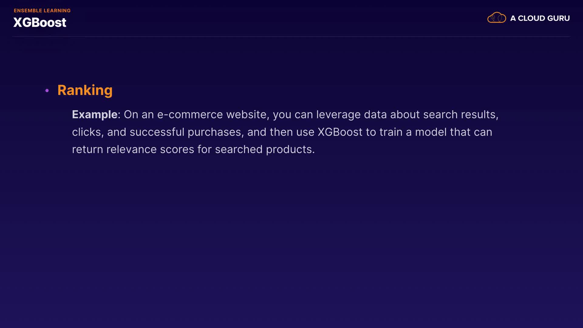
Task: Click the horizontal divider line under the header
Action: coord(291,36)
